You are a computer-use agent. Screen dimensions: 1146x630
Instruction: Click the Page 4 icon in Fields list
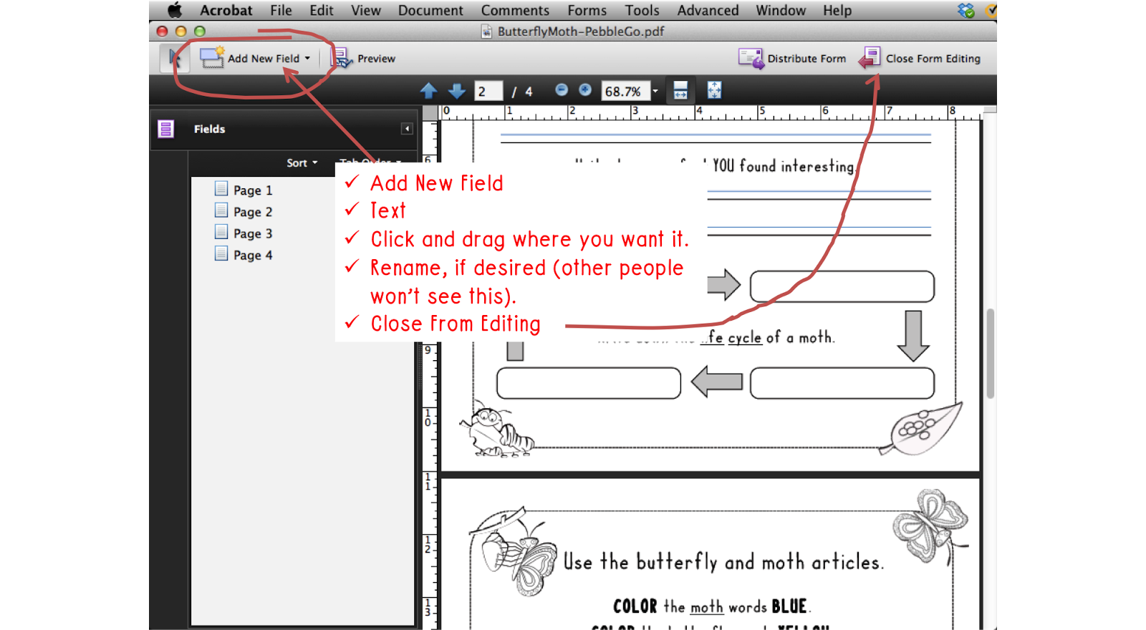[221, 253]
